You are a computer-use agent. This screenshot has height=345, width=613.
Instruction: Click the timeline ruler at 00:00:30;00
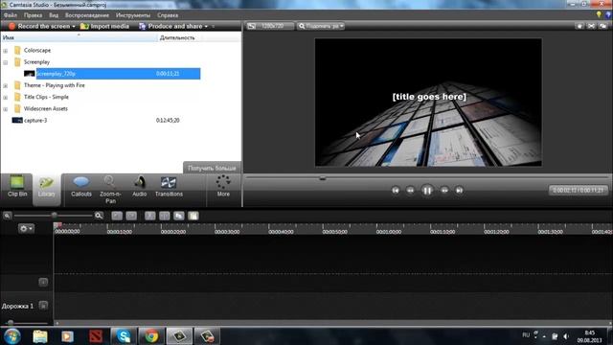click(x=227, y=232)
